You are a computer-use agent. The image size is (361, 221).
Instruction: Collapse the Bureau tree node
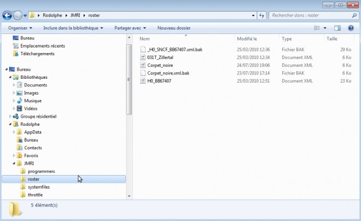tap(6, 69)
